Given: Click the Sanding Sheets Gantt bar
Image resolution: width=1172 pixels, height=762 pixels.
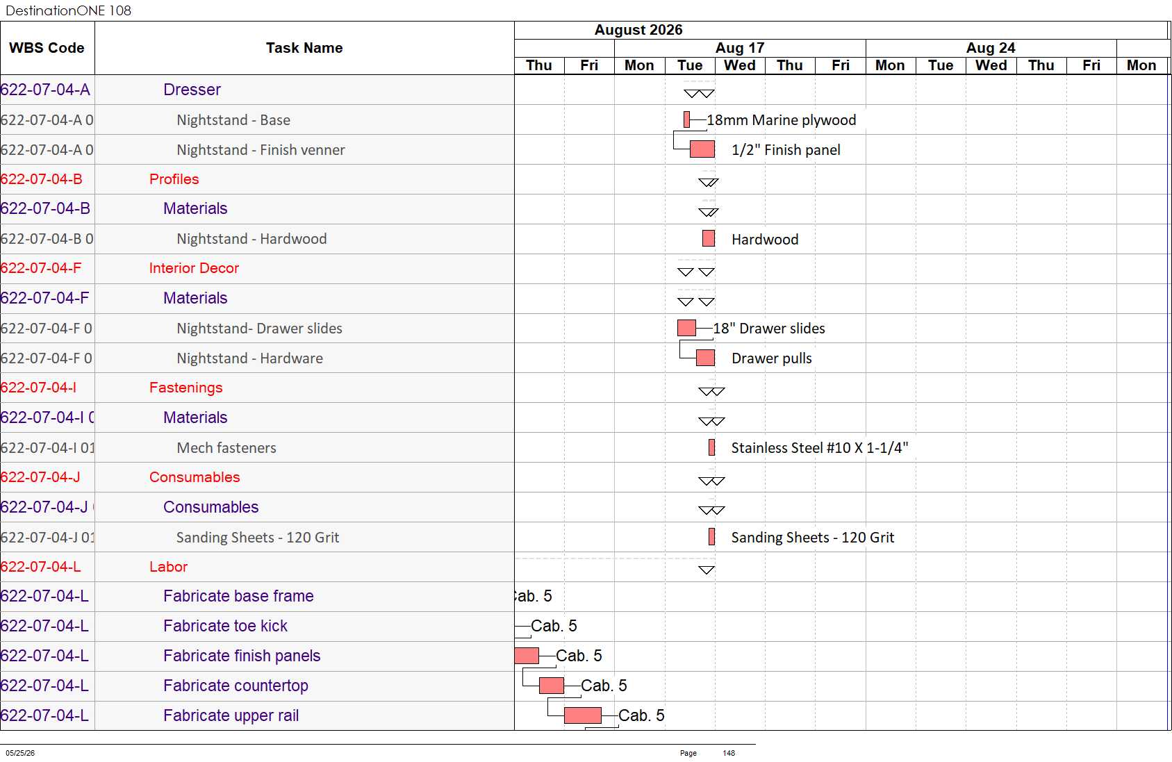Looking at the screenshot, I should point(711,536).
